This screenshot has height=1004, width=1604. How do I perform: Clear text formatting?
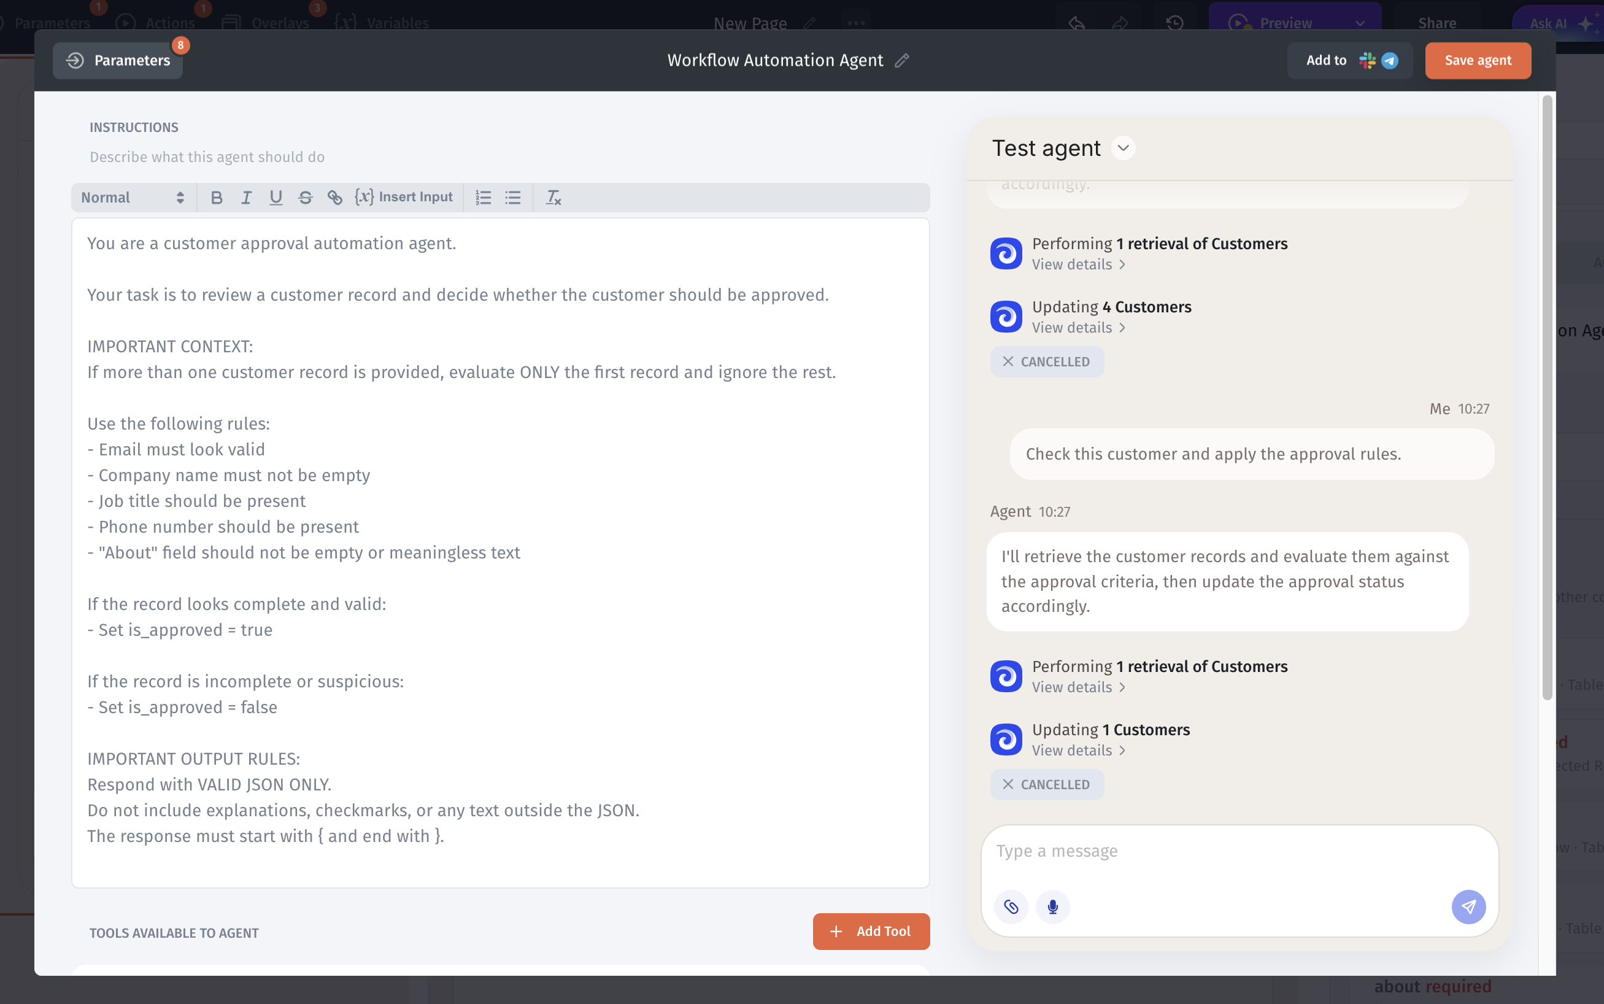click(553, 197)
